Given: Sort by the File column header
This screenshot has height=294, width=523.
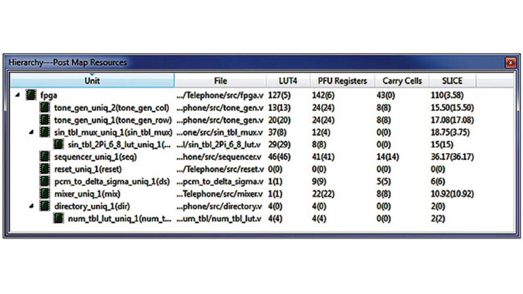Looking at the screenshot, I should pyautogui.click(x=220, y=81).
